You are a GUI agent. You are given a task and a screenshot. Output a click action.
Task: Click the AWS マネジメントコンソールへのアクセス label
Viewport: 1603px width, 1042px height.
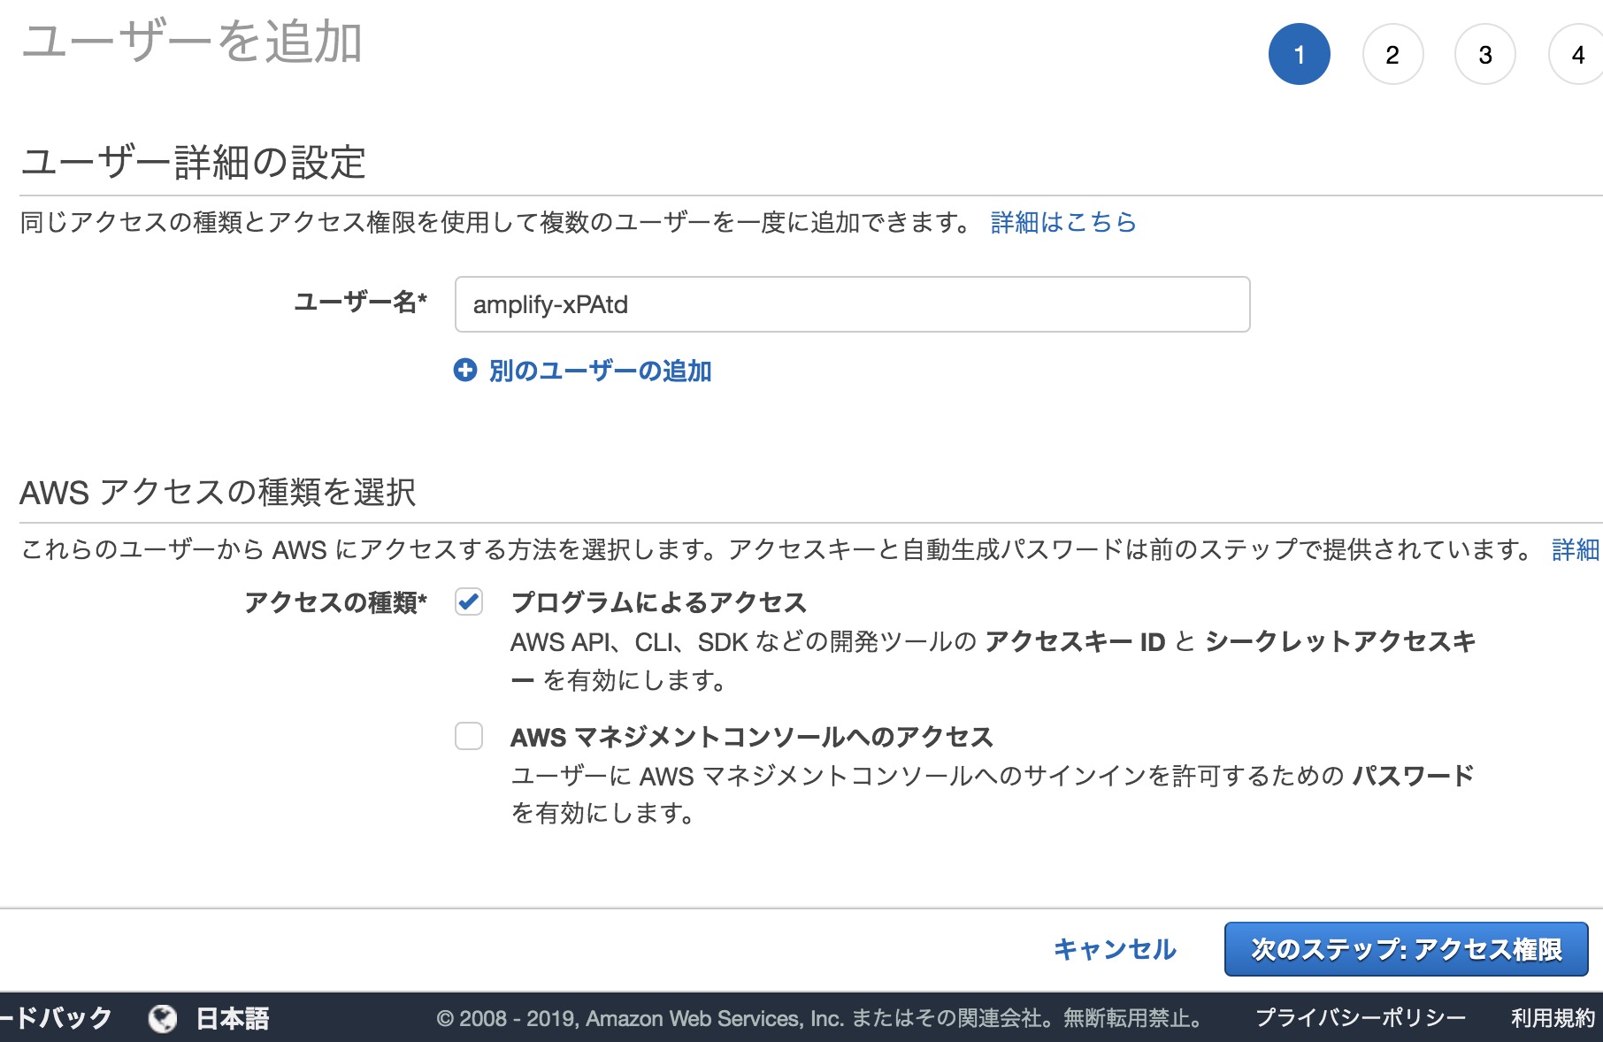(x=752, y=737)
